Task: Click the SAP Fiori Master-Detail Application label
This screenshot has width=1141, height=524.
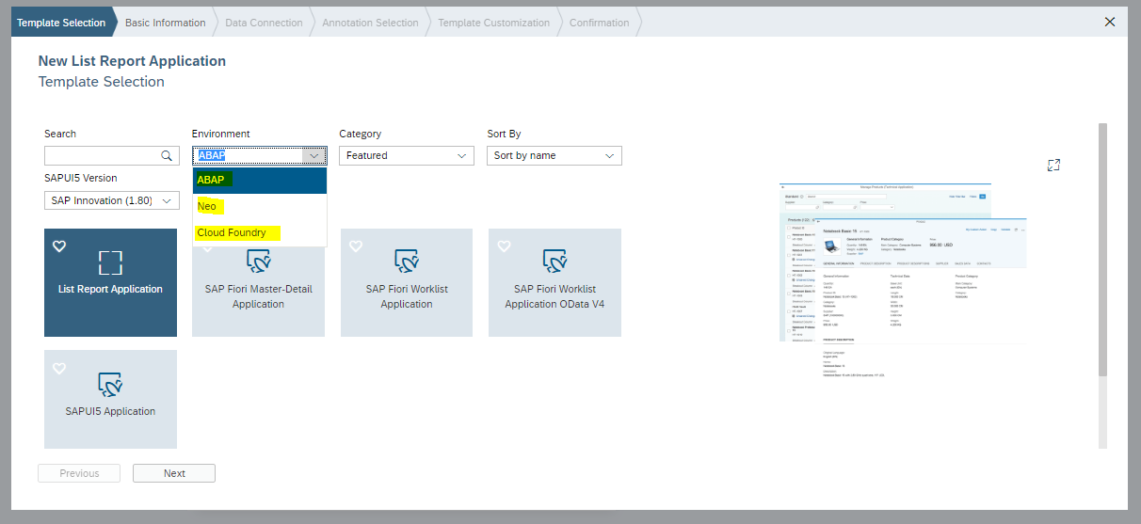Action: [258, 296]
